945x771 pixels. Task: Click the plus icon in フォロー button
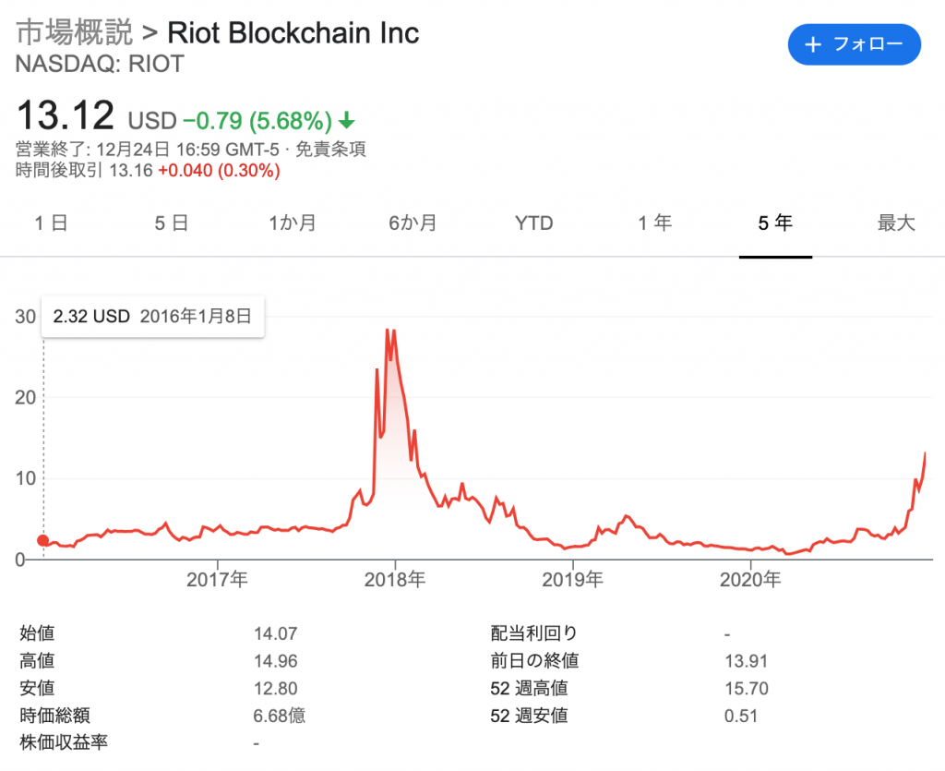pyautogui.click(x=813, y=45)
